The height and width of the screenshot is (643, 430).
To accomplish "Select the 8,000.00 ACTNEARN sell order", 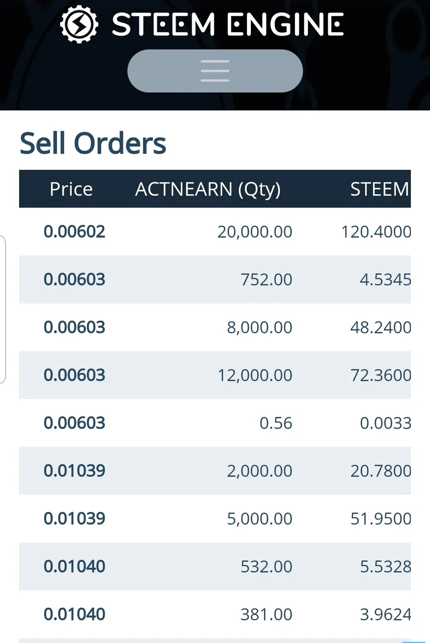I will [x=215, y=327].
